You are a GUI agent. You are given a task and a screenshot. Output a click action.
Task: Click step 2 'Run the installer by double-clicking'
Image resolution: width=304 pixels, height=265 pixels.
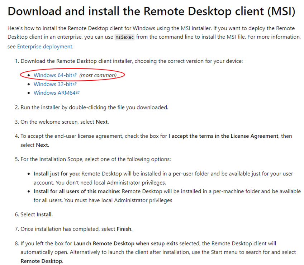pos(94,107)
